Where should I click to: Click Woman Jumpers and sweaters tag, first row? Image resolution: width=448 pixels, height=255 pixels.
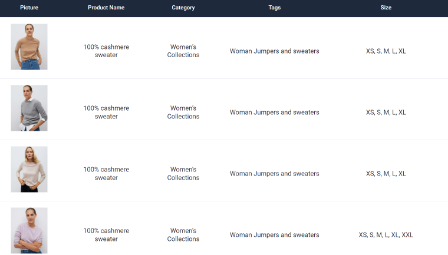(x=275, y=51)
